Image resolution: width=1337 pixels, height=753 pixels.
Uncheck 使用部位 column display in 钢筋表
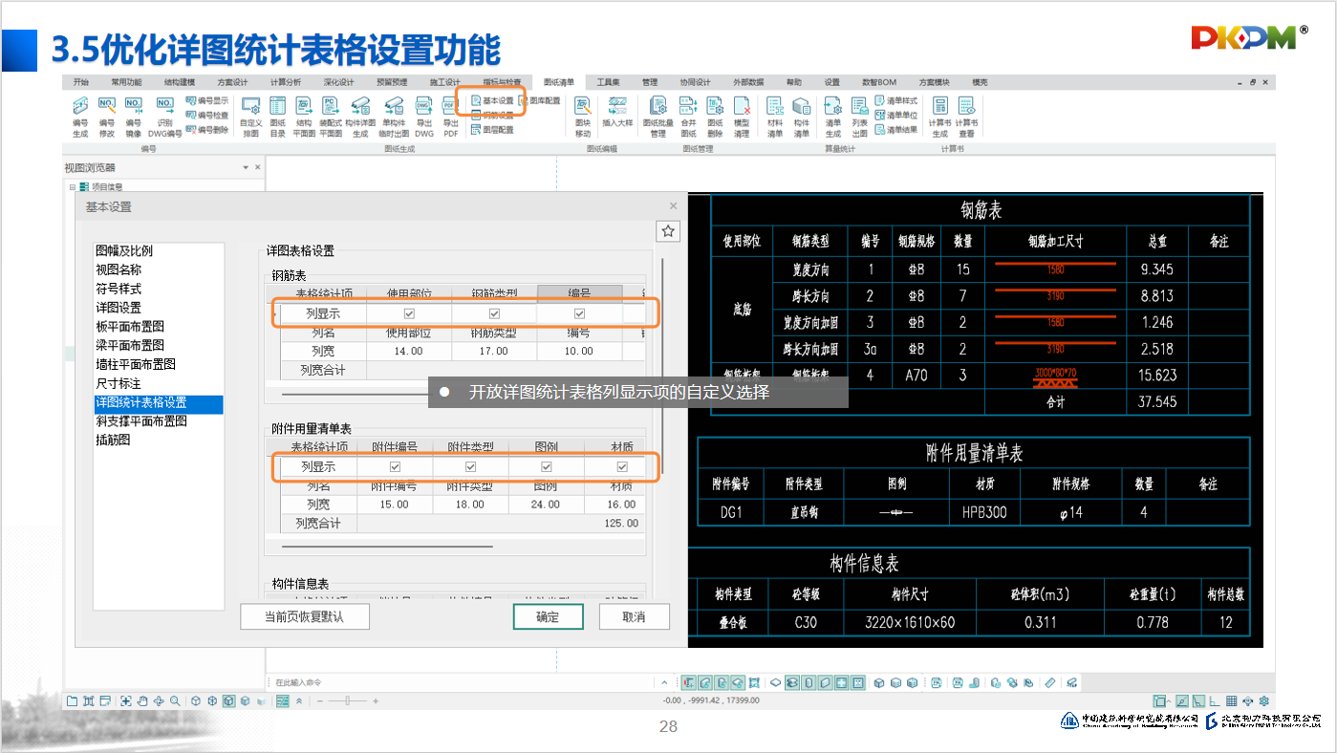409,313
